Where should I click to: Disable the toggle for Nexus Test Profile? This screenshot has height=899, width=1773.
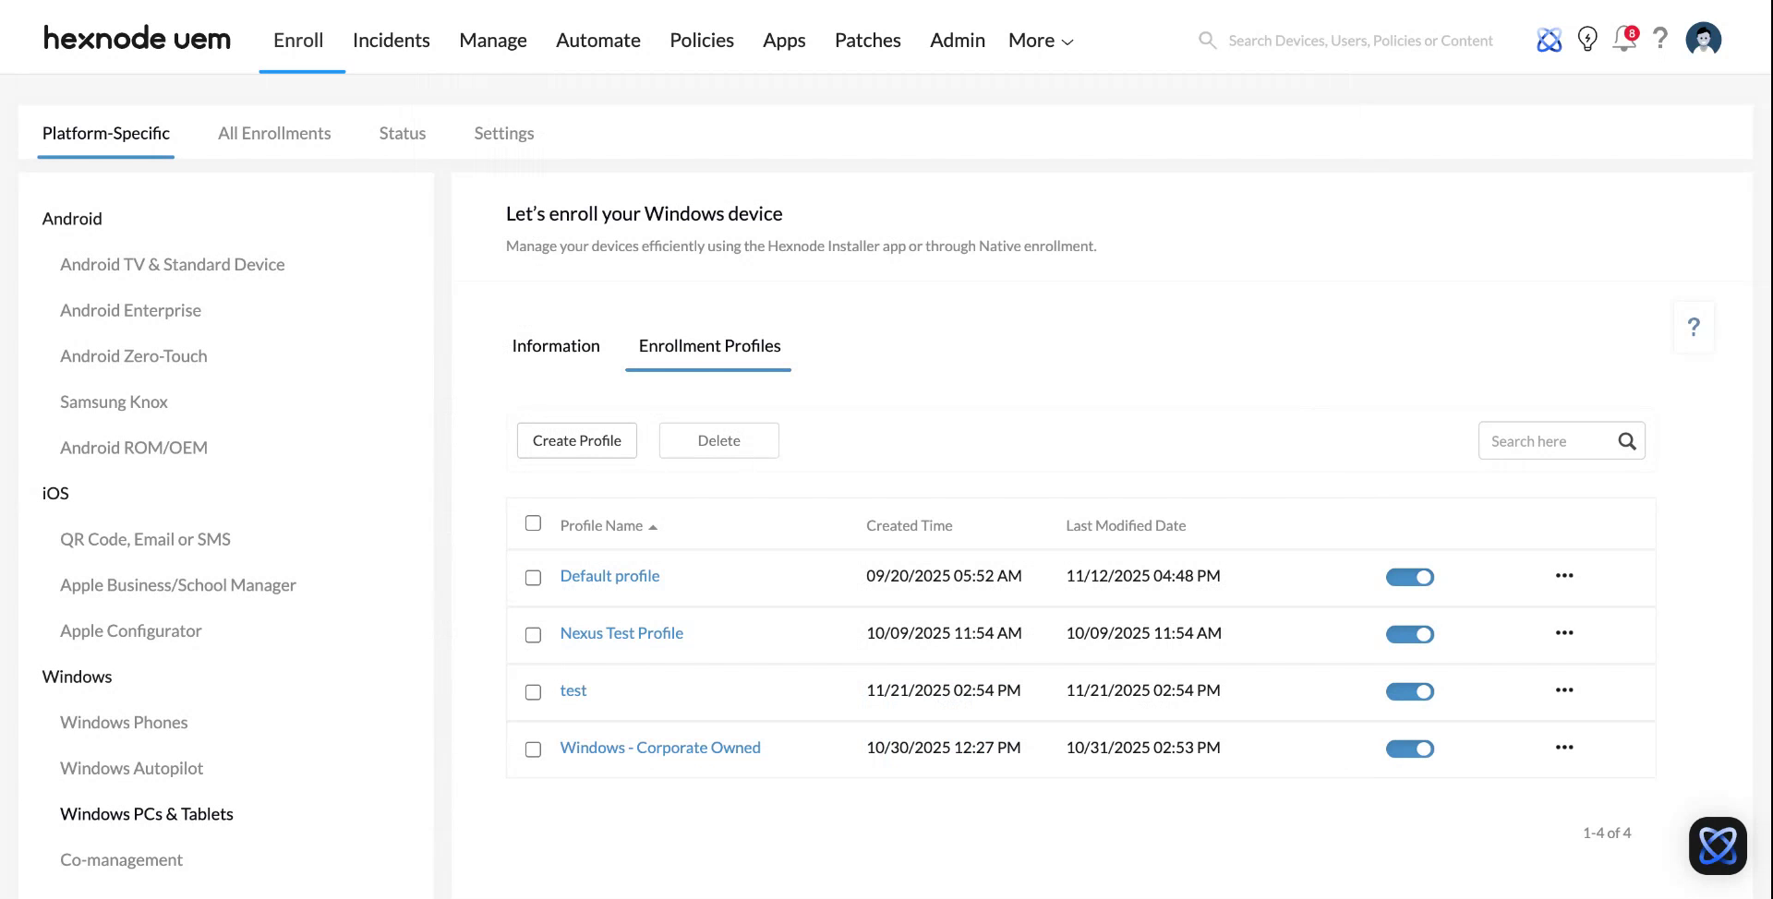click(1410, 634)
